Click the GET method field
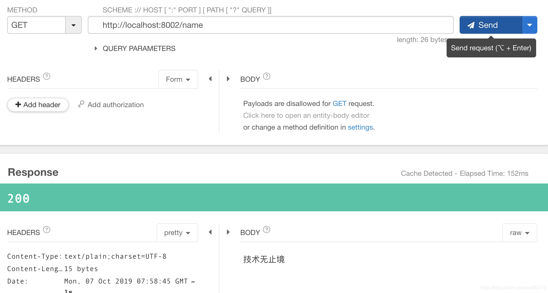The width and height of the screenshot is (548, 293). pyautogui.click(x=36, y=25)
